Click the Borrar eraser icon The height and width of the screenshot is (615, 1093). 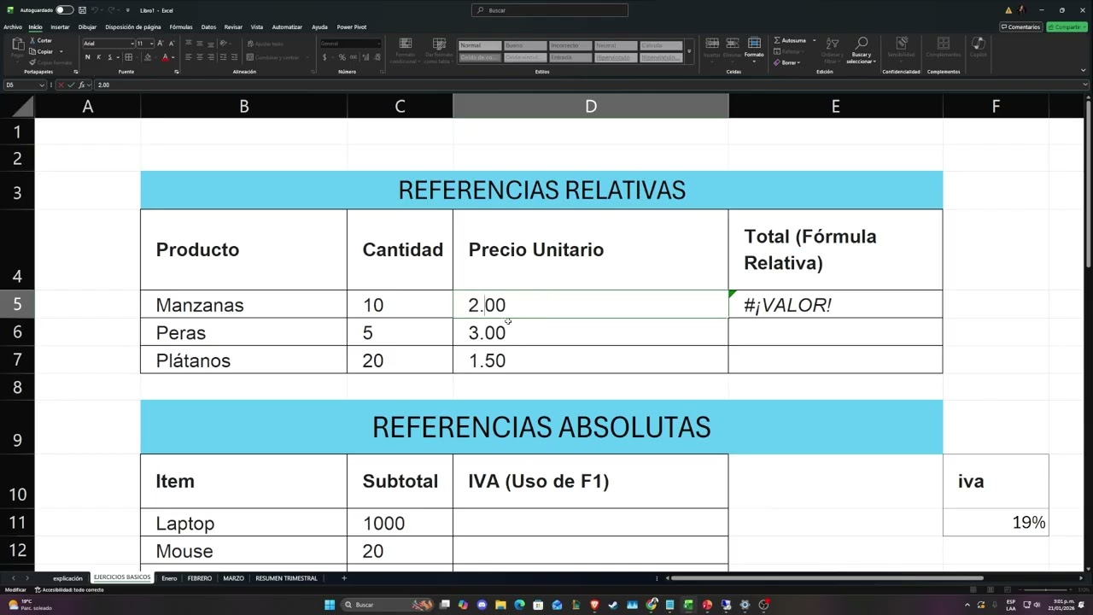(x=777, y=62)
